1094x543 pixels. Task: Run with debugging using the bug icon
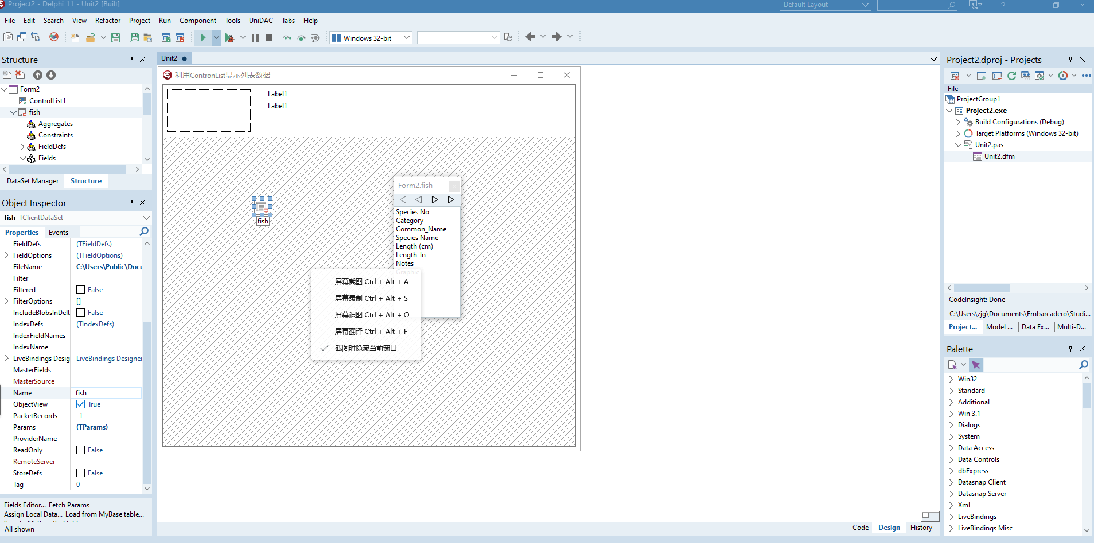pos(229,37)
